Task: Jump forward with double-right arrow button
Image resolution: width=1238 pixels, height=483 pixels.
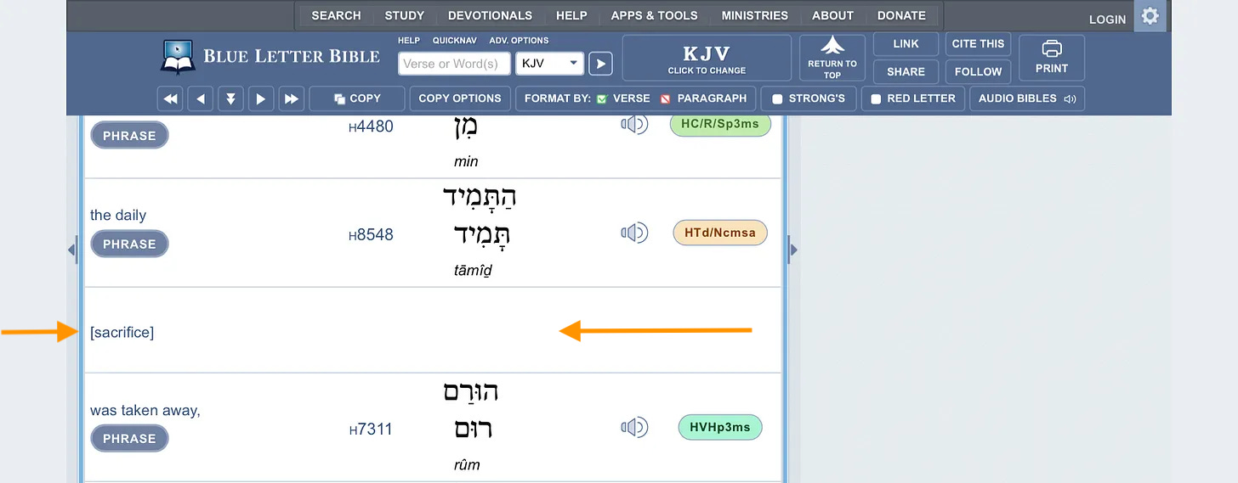Action: 291,98
